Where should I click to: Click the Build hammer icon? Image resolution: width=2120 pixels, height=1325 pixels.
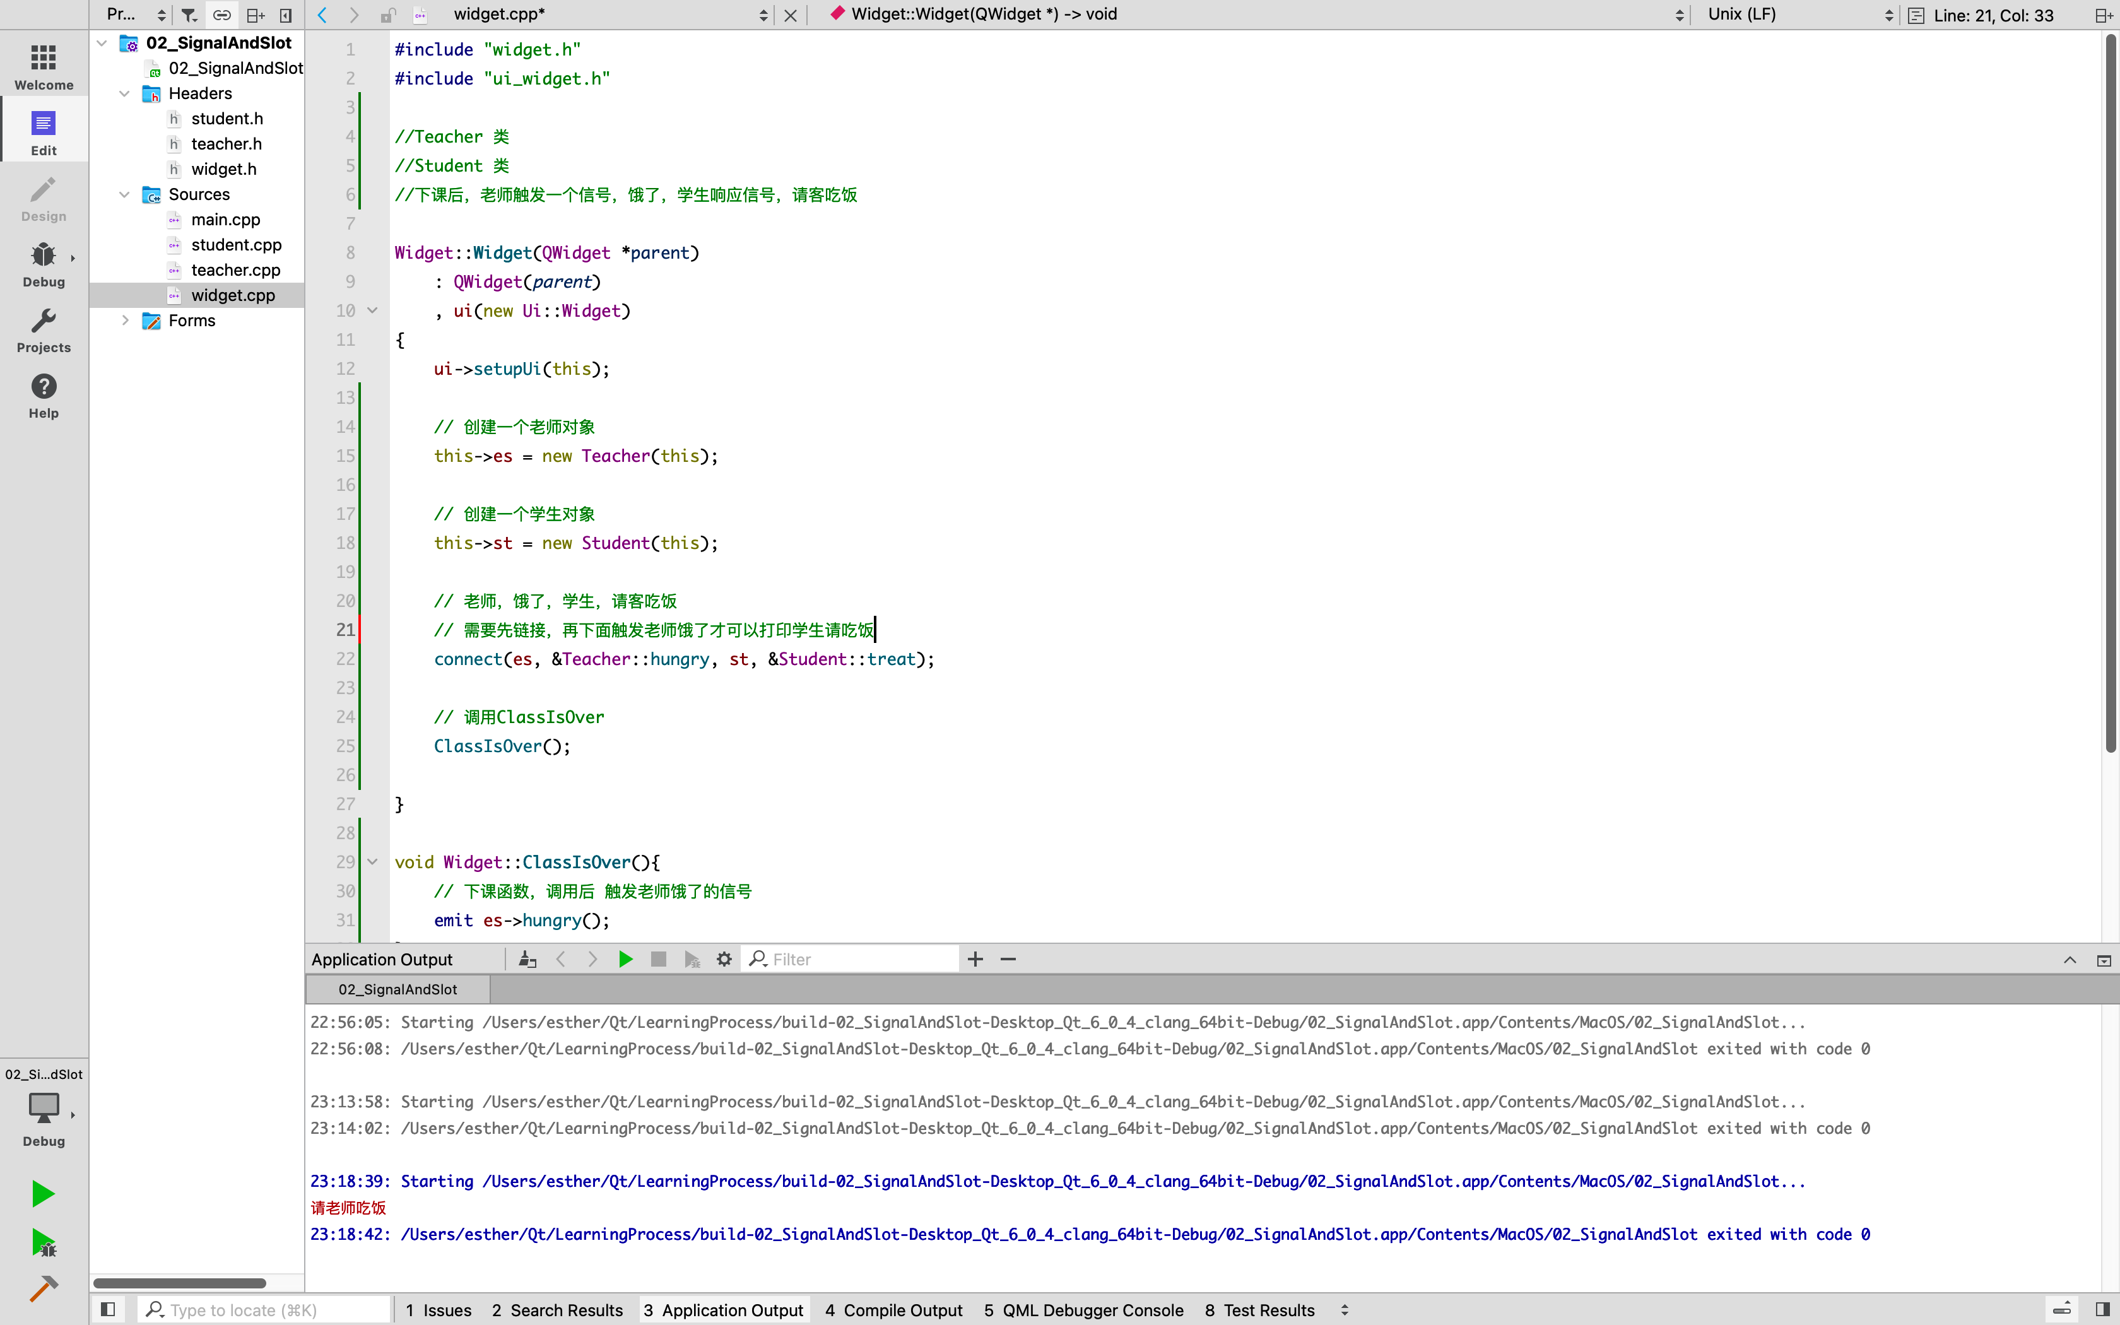[x=43, y=1288]
